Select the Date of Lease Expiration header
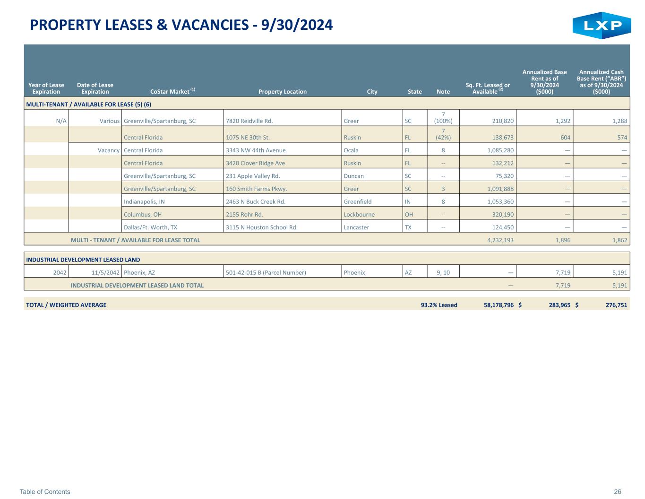 pos(95,88)
